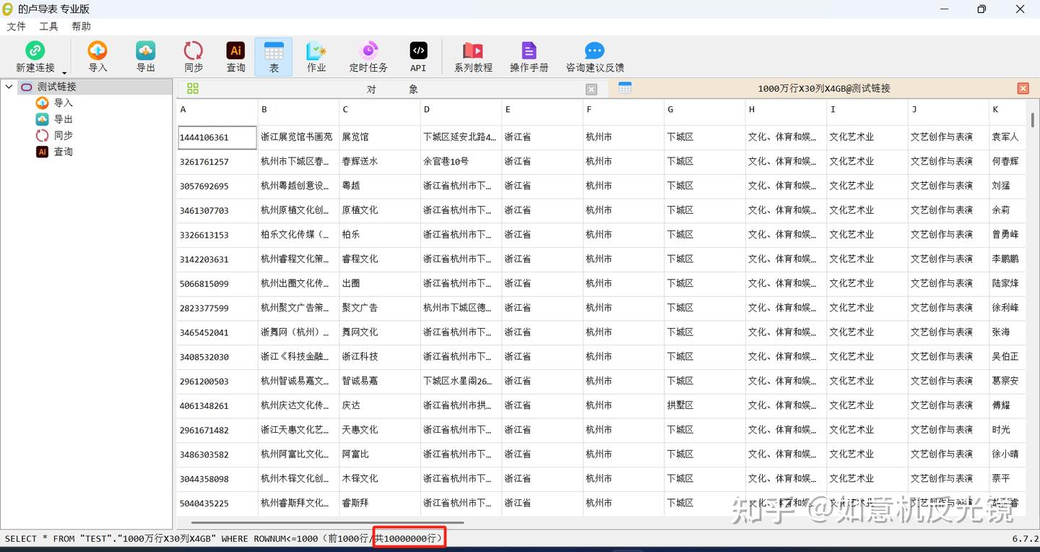
Task: Collapse the 测试链接 tree node
Action: (9, 87)
